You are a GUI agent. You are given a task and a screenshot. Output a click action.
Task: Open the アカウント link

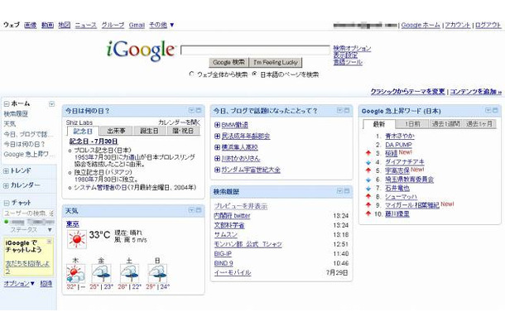(x=457, y=25)
